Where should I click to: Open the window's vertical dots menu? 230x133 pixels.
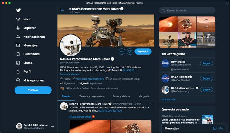227,3
